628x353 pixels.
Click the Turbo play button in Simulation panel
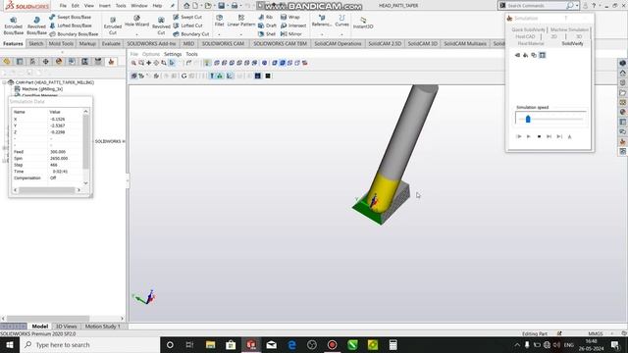(x=518, y=137)
